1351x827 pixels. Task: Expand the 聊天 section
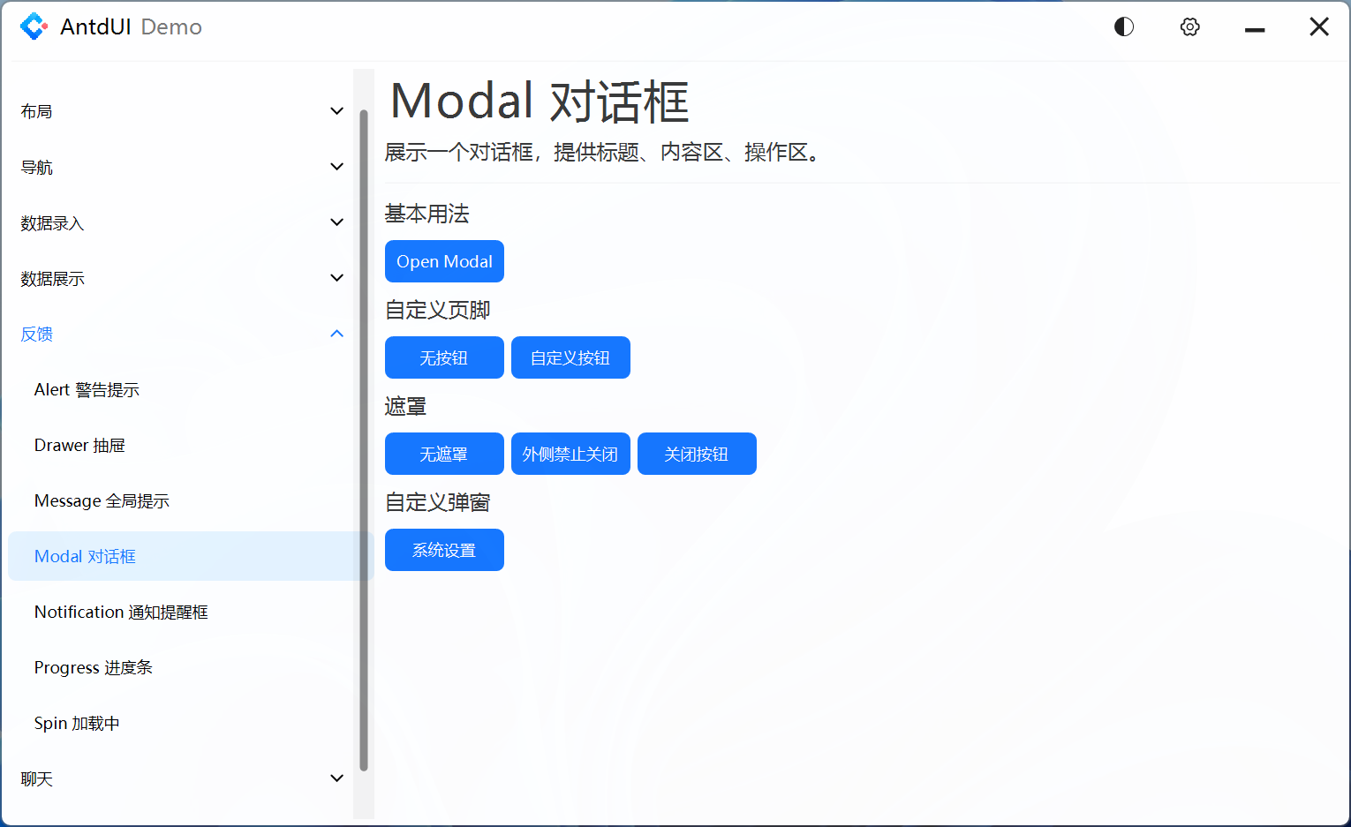177,778
